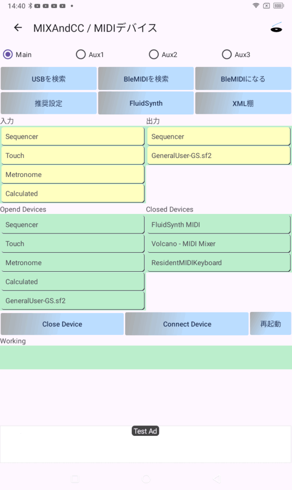Pick ResidentMIDIKeyboard from Closed Devices
The width and height of the screenshot is (292, 490).
(x=218, y=263)
